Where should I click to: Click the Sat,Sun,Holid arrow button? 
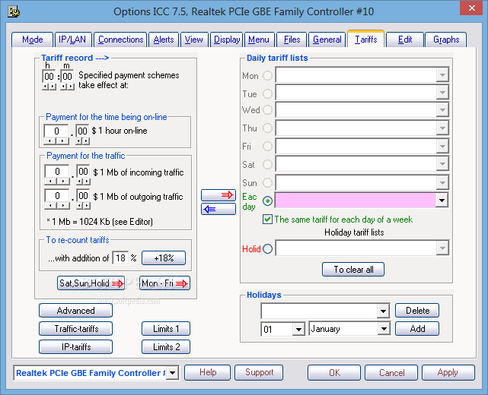pyautogui.click(x=91, y=283)
